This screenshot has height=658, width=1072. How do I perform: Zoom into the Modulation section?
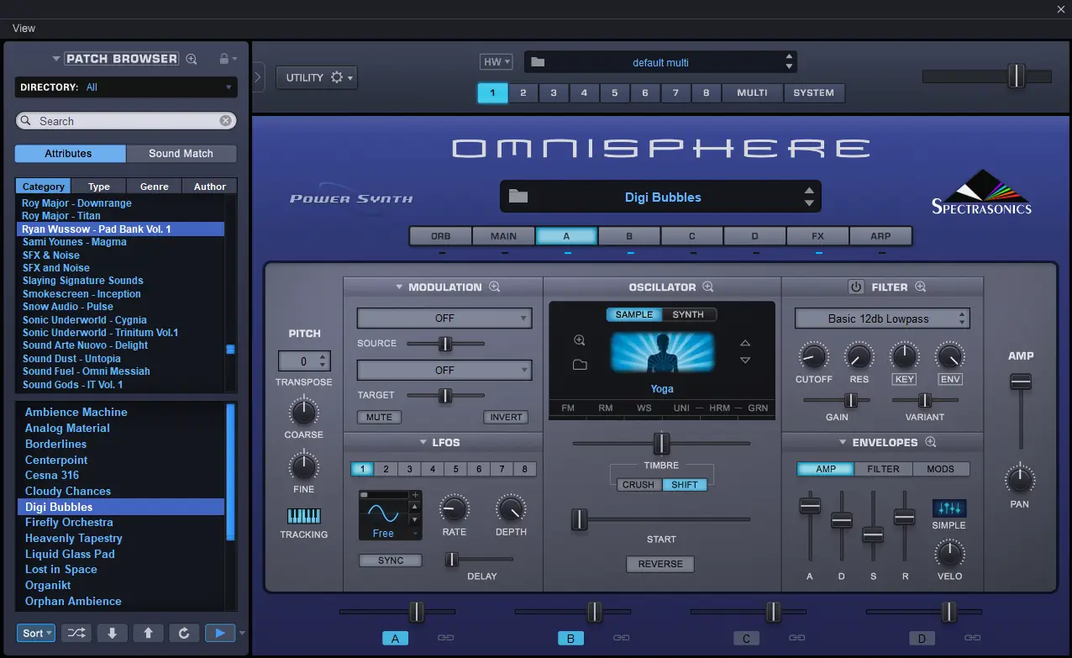click(494, 287)
